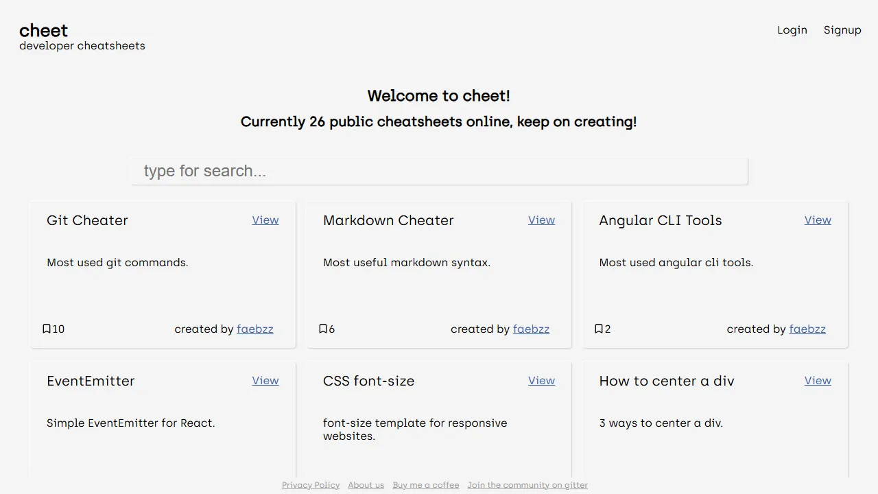Open the Markdown Cheater cheatsheet via View

pyautogui.click(x=541, y=220)
